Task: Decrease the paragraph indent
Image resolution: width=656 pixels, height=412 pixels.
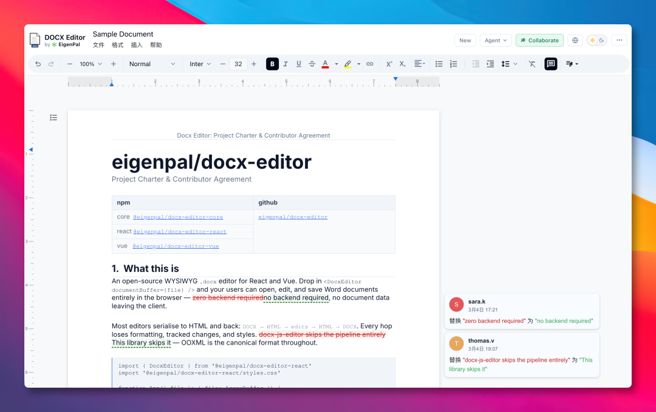Action: point(476,64)
